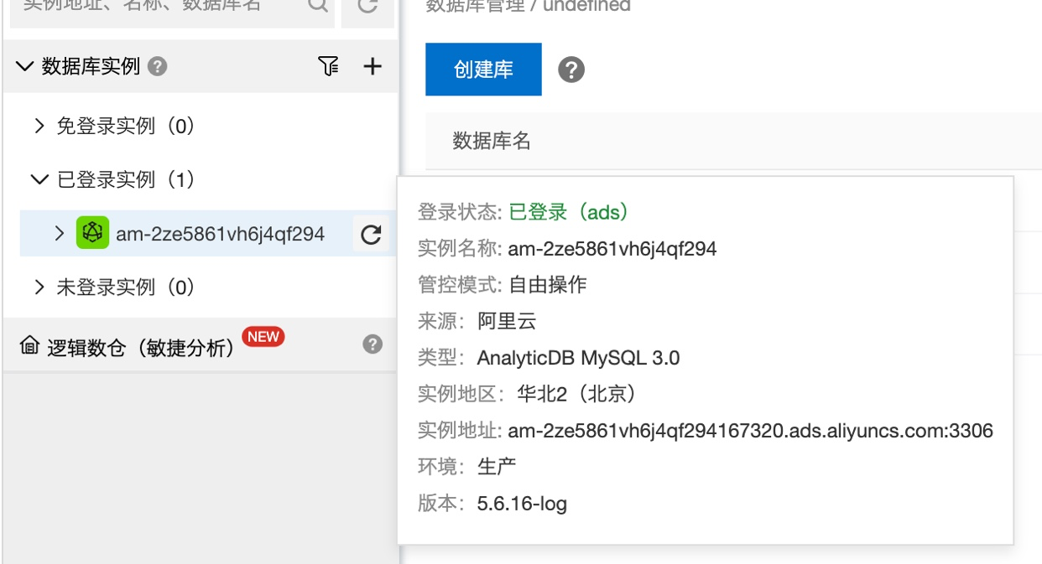Image resolution: width=1042 pixels, height=564 pixels.
Task: Expand the am-2ze5861vh6j4qf294 instance node
Action: 59,233
